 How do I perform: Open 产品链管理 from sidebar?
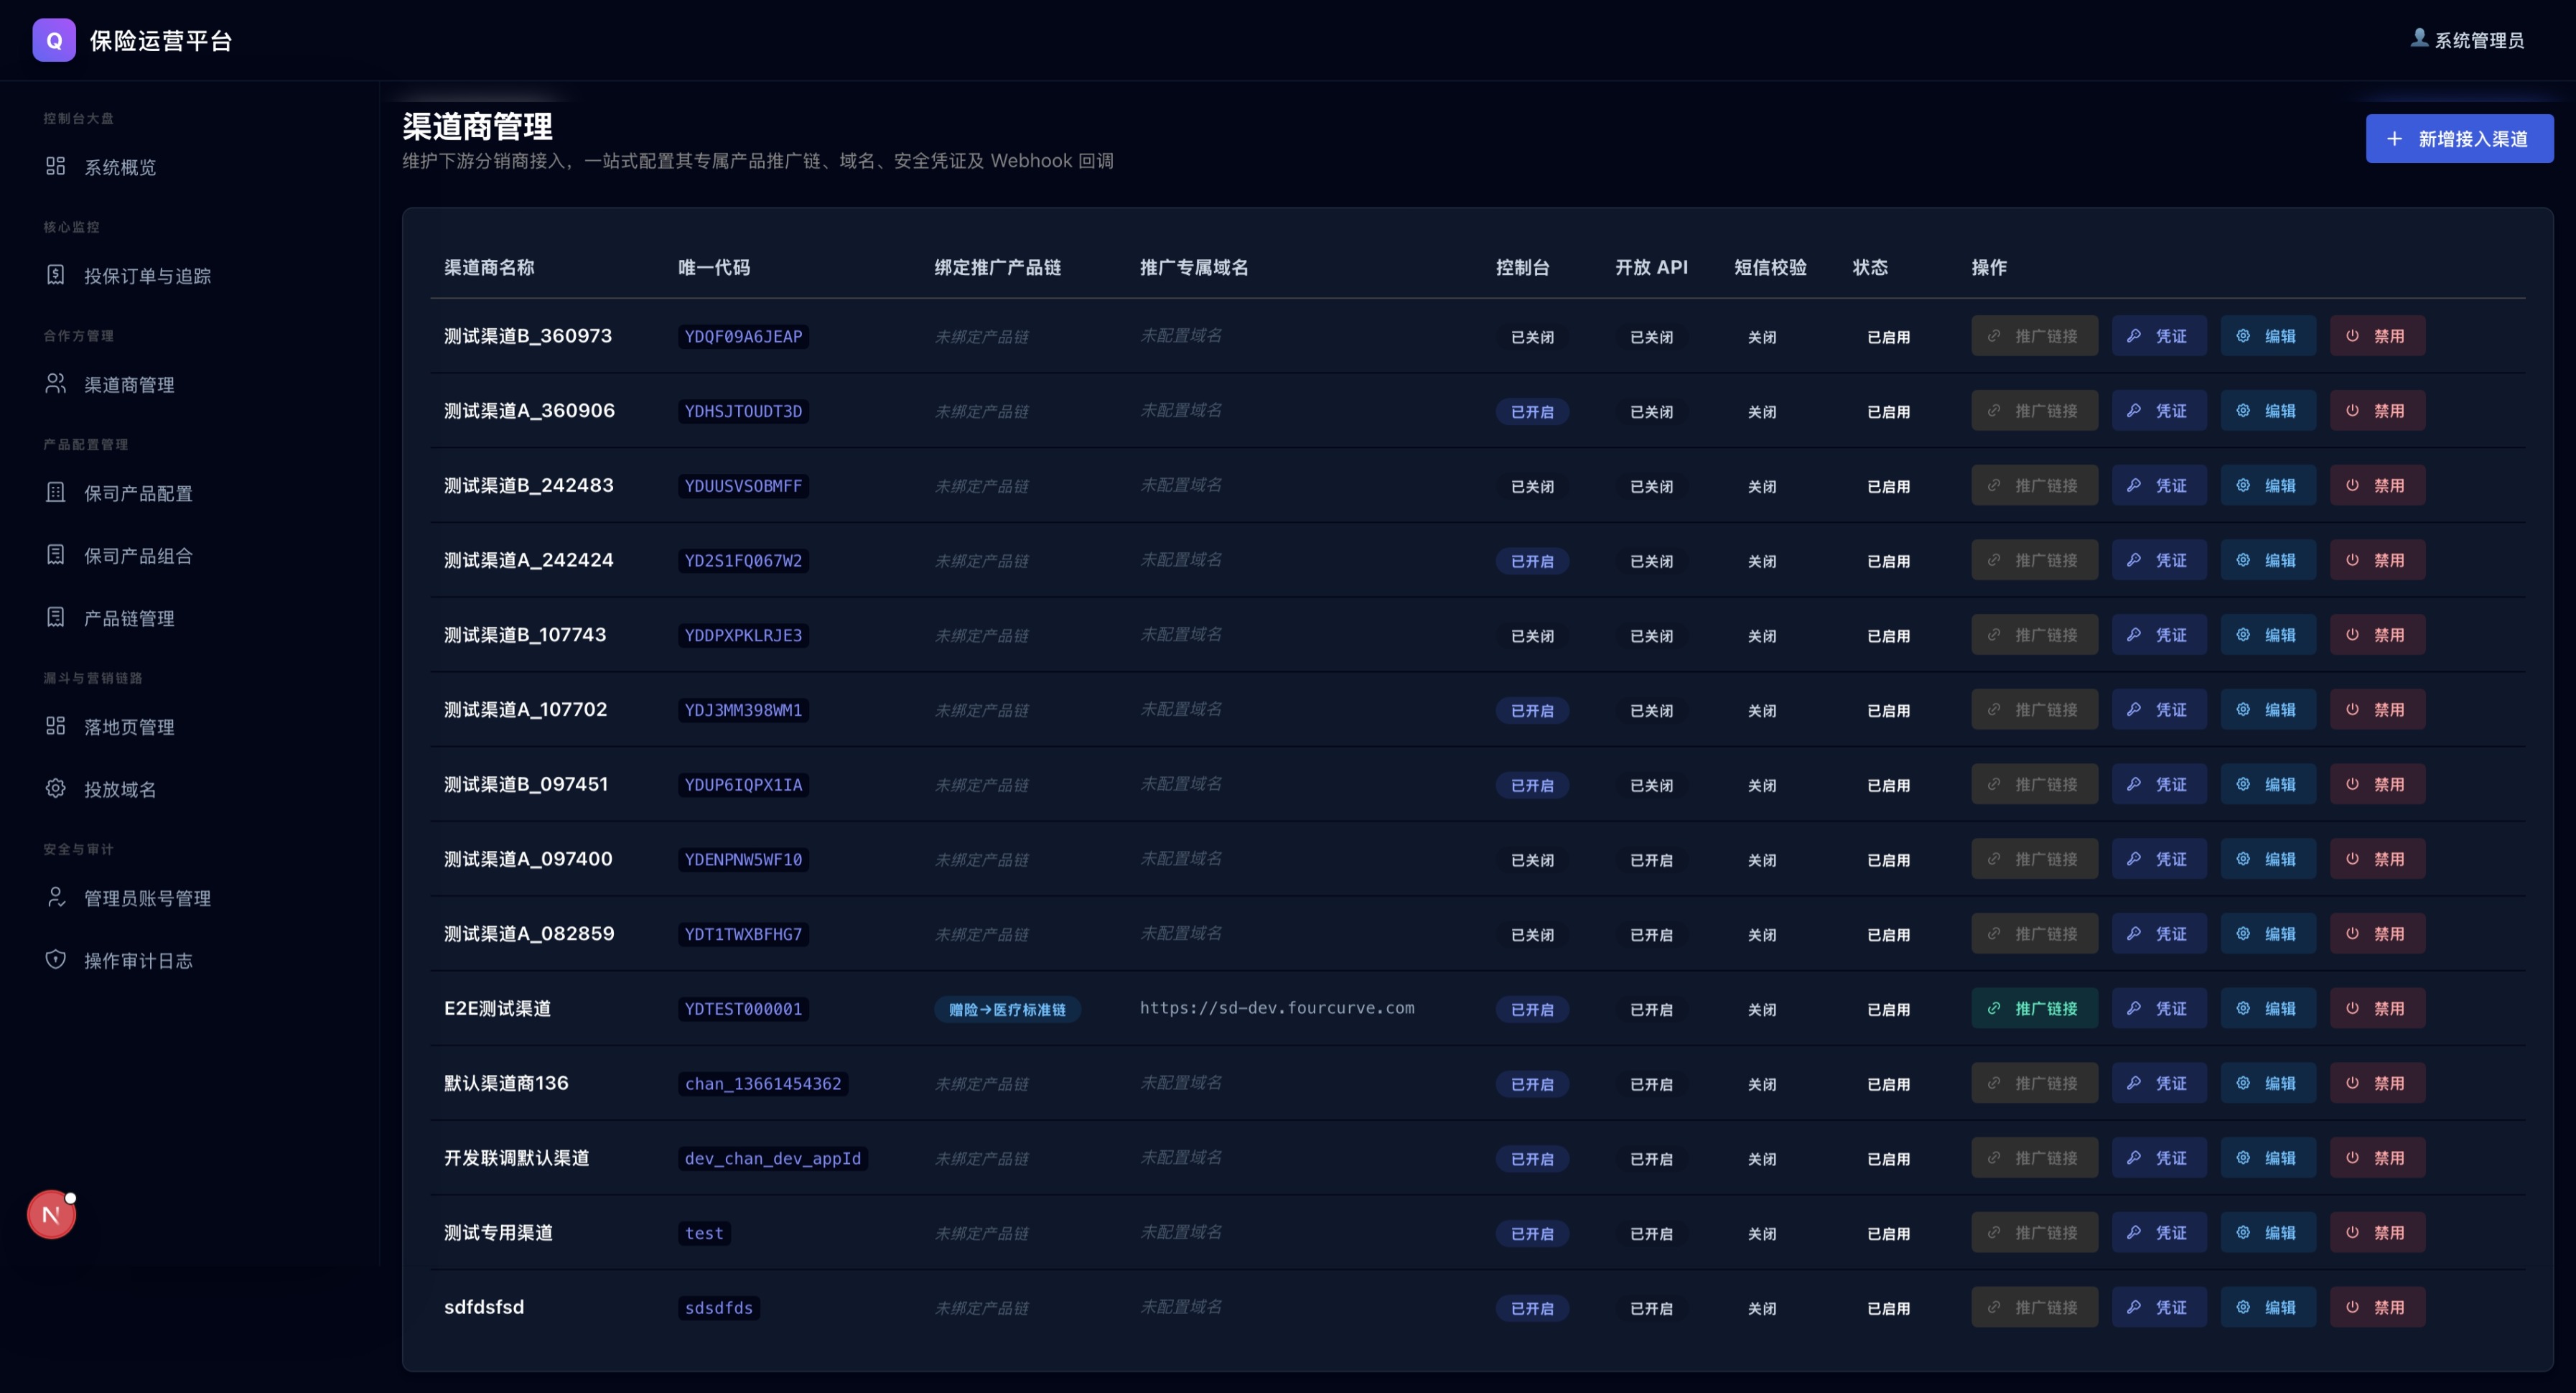[x=129, y=619]
